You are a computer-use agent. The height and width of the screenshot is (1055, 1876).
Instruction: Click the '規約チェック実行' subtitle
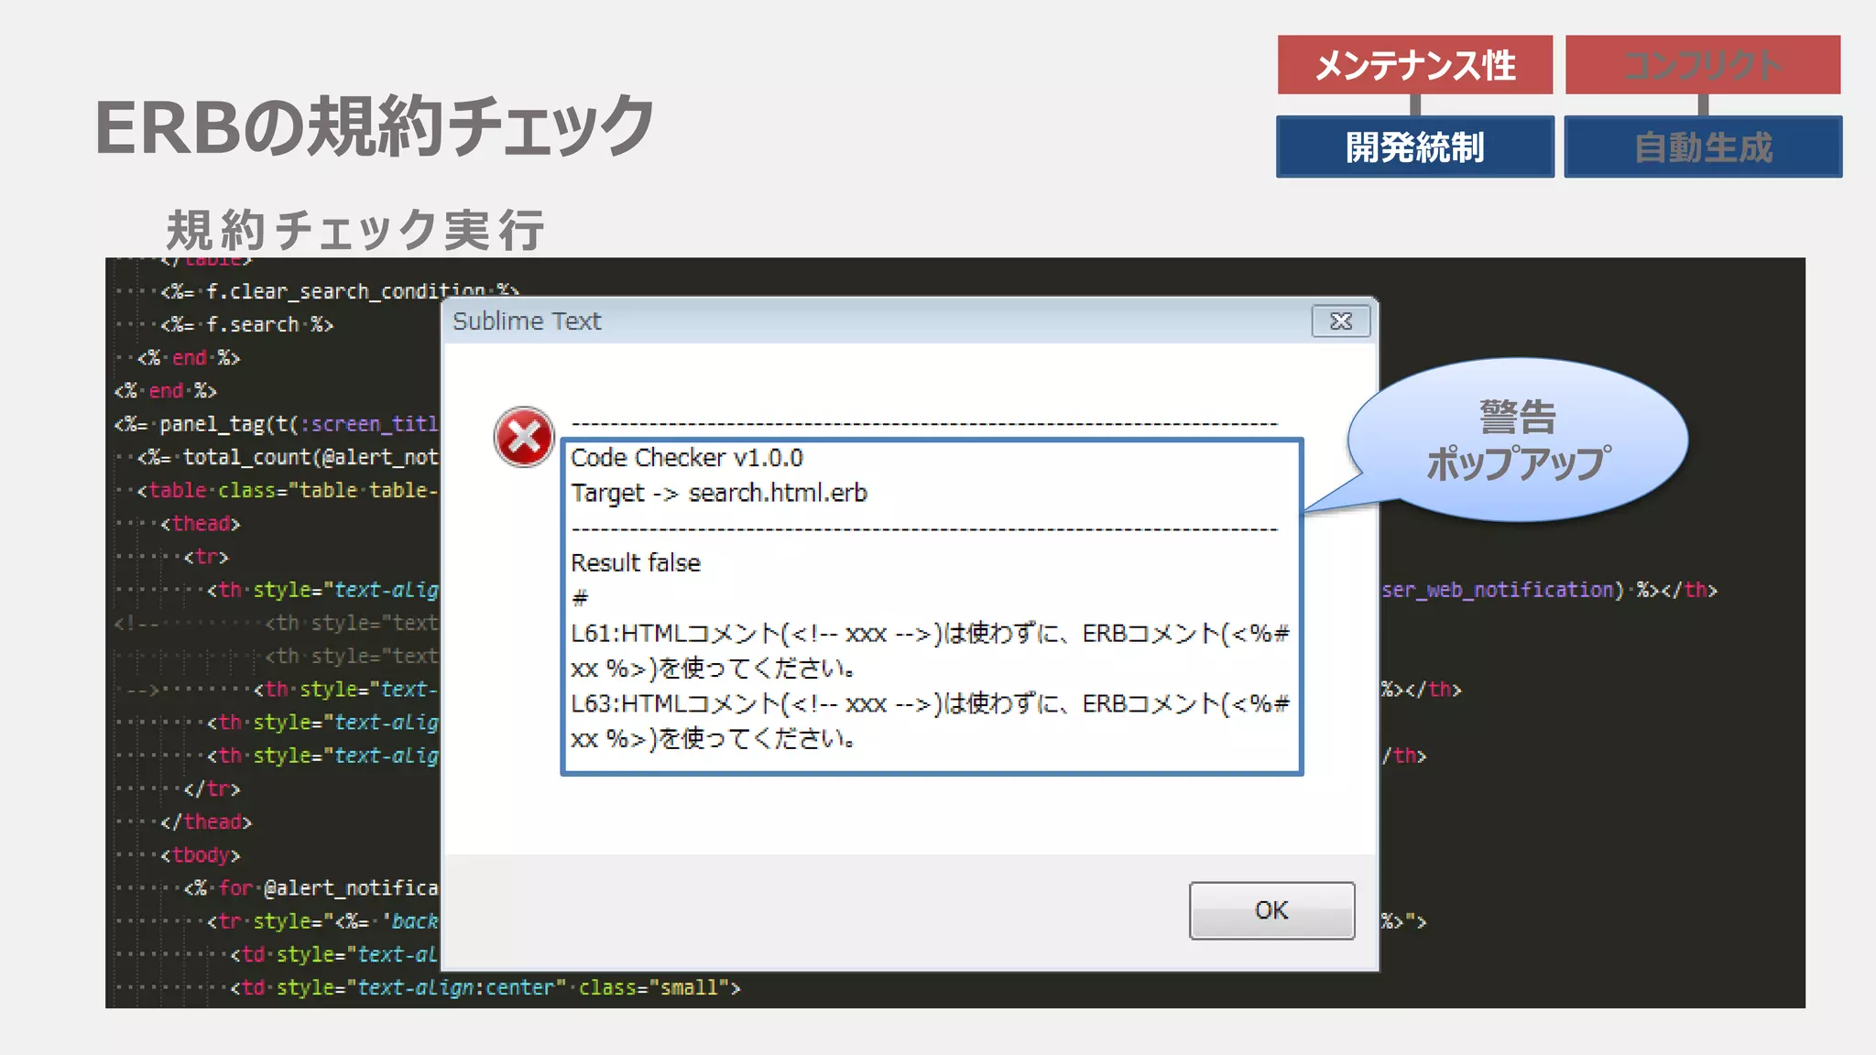pos(355,230)
